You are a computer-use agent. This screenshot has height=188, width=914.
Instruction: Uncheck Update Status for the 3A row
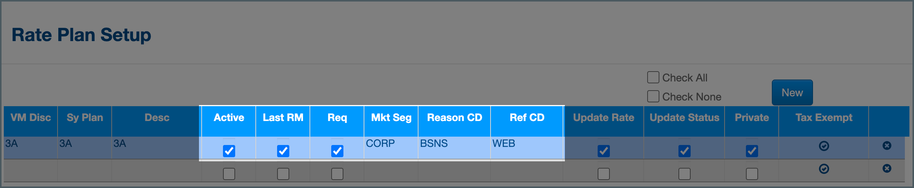(x=685, y=151)
